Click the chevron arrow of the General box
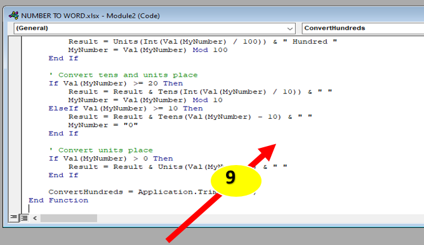Image resolution: width=424 pixels, height=245 pixels. tap(289, 29)
